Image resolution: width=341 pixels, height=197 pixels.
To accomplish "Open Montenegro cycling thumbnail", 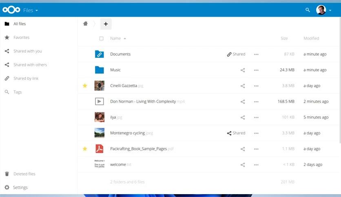I will pyautogui.click(x=100, y=133).
